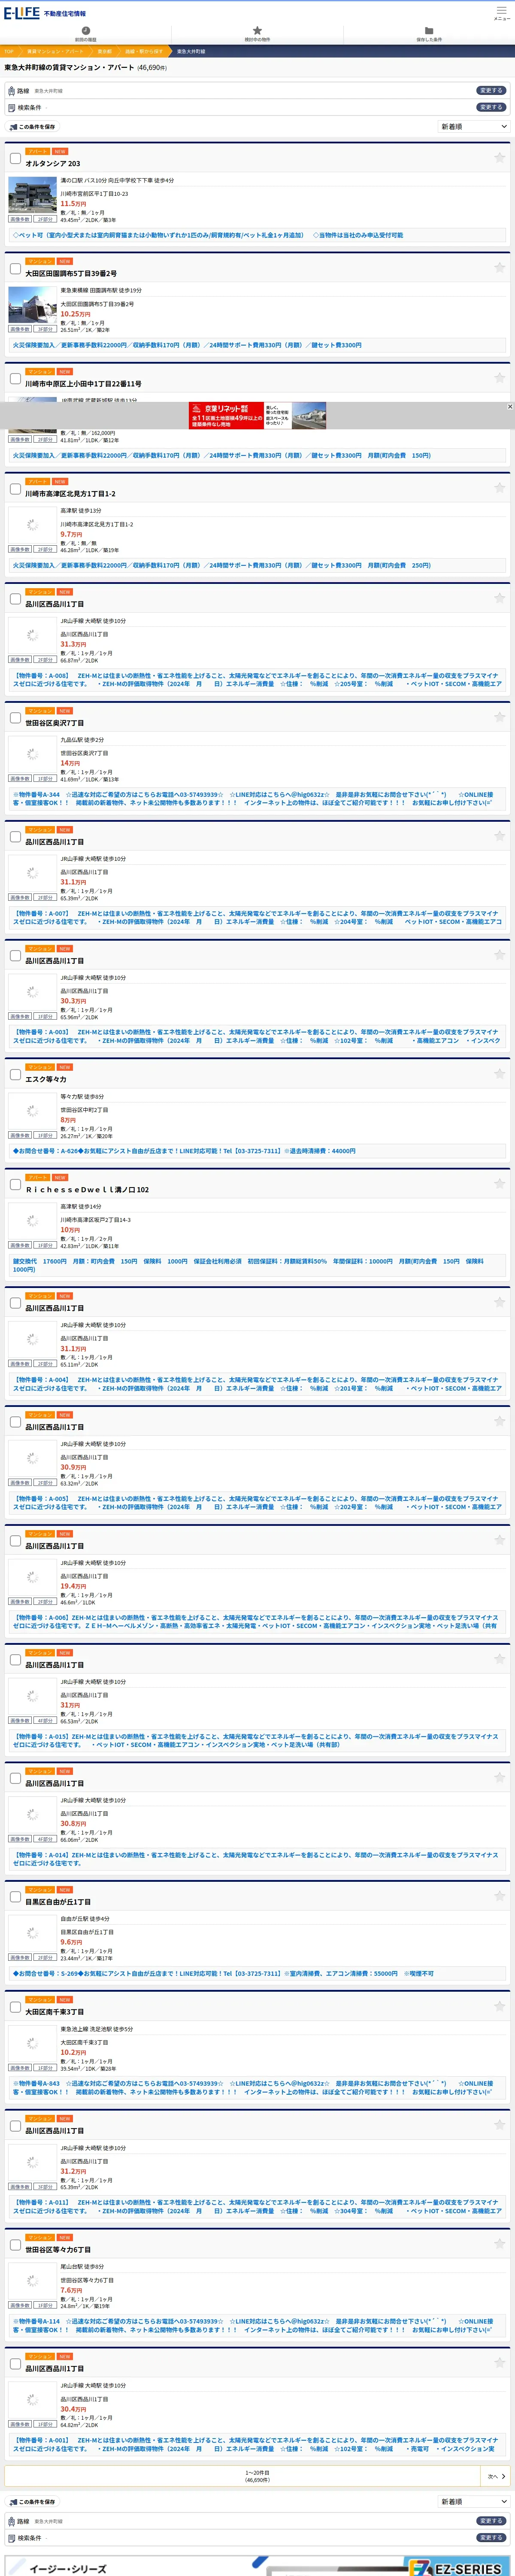Star the 品川区西品川 listing priced 30.3万円
The image size is (515, 2576).
pos(499,955)
